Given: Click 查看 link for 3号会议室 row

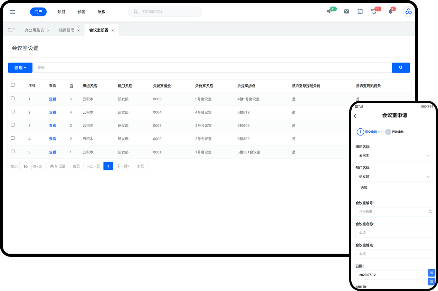Looking at the screenshot, I should coord(53,126).
